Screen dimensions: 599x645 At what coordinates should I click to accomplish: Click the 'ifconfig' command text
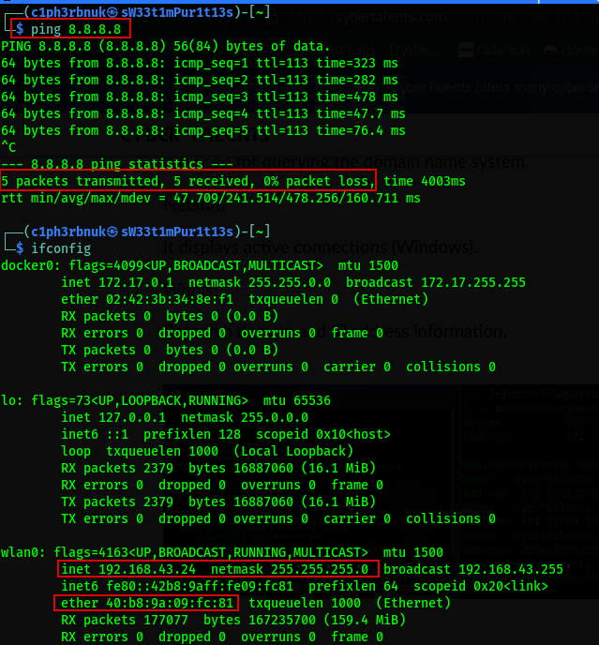coord(61,248)
